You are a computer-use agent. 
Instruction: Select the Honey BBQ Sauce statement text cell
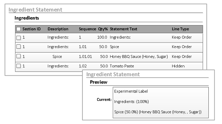(139, 56)
